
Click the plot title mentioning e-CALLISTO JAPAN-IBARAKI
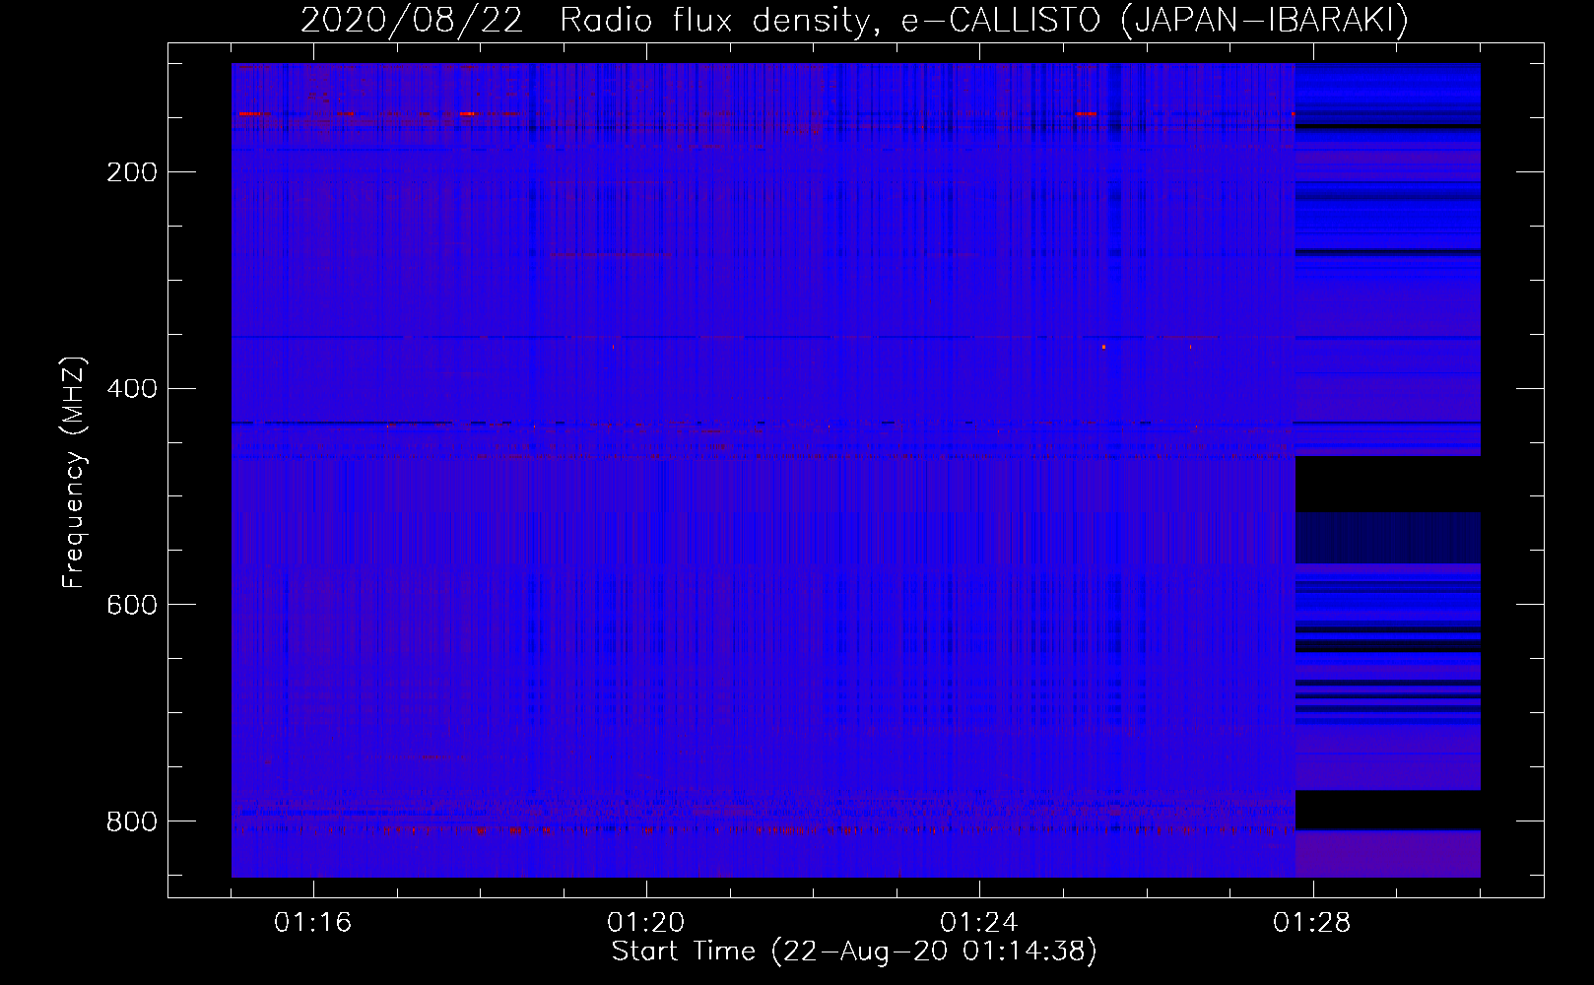[854, 20]
